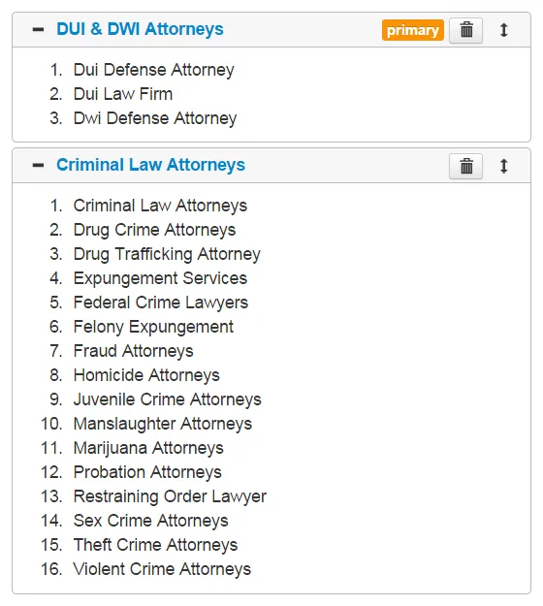Delete the DUI & DWI Attorneys category
Viewport: 543px width, 606px height.
(465, 30)
